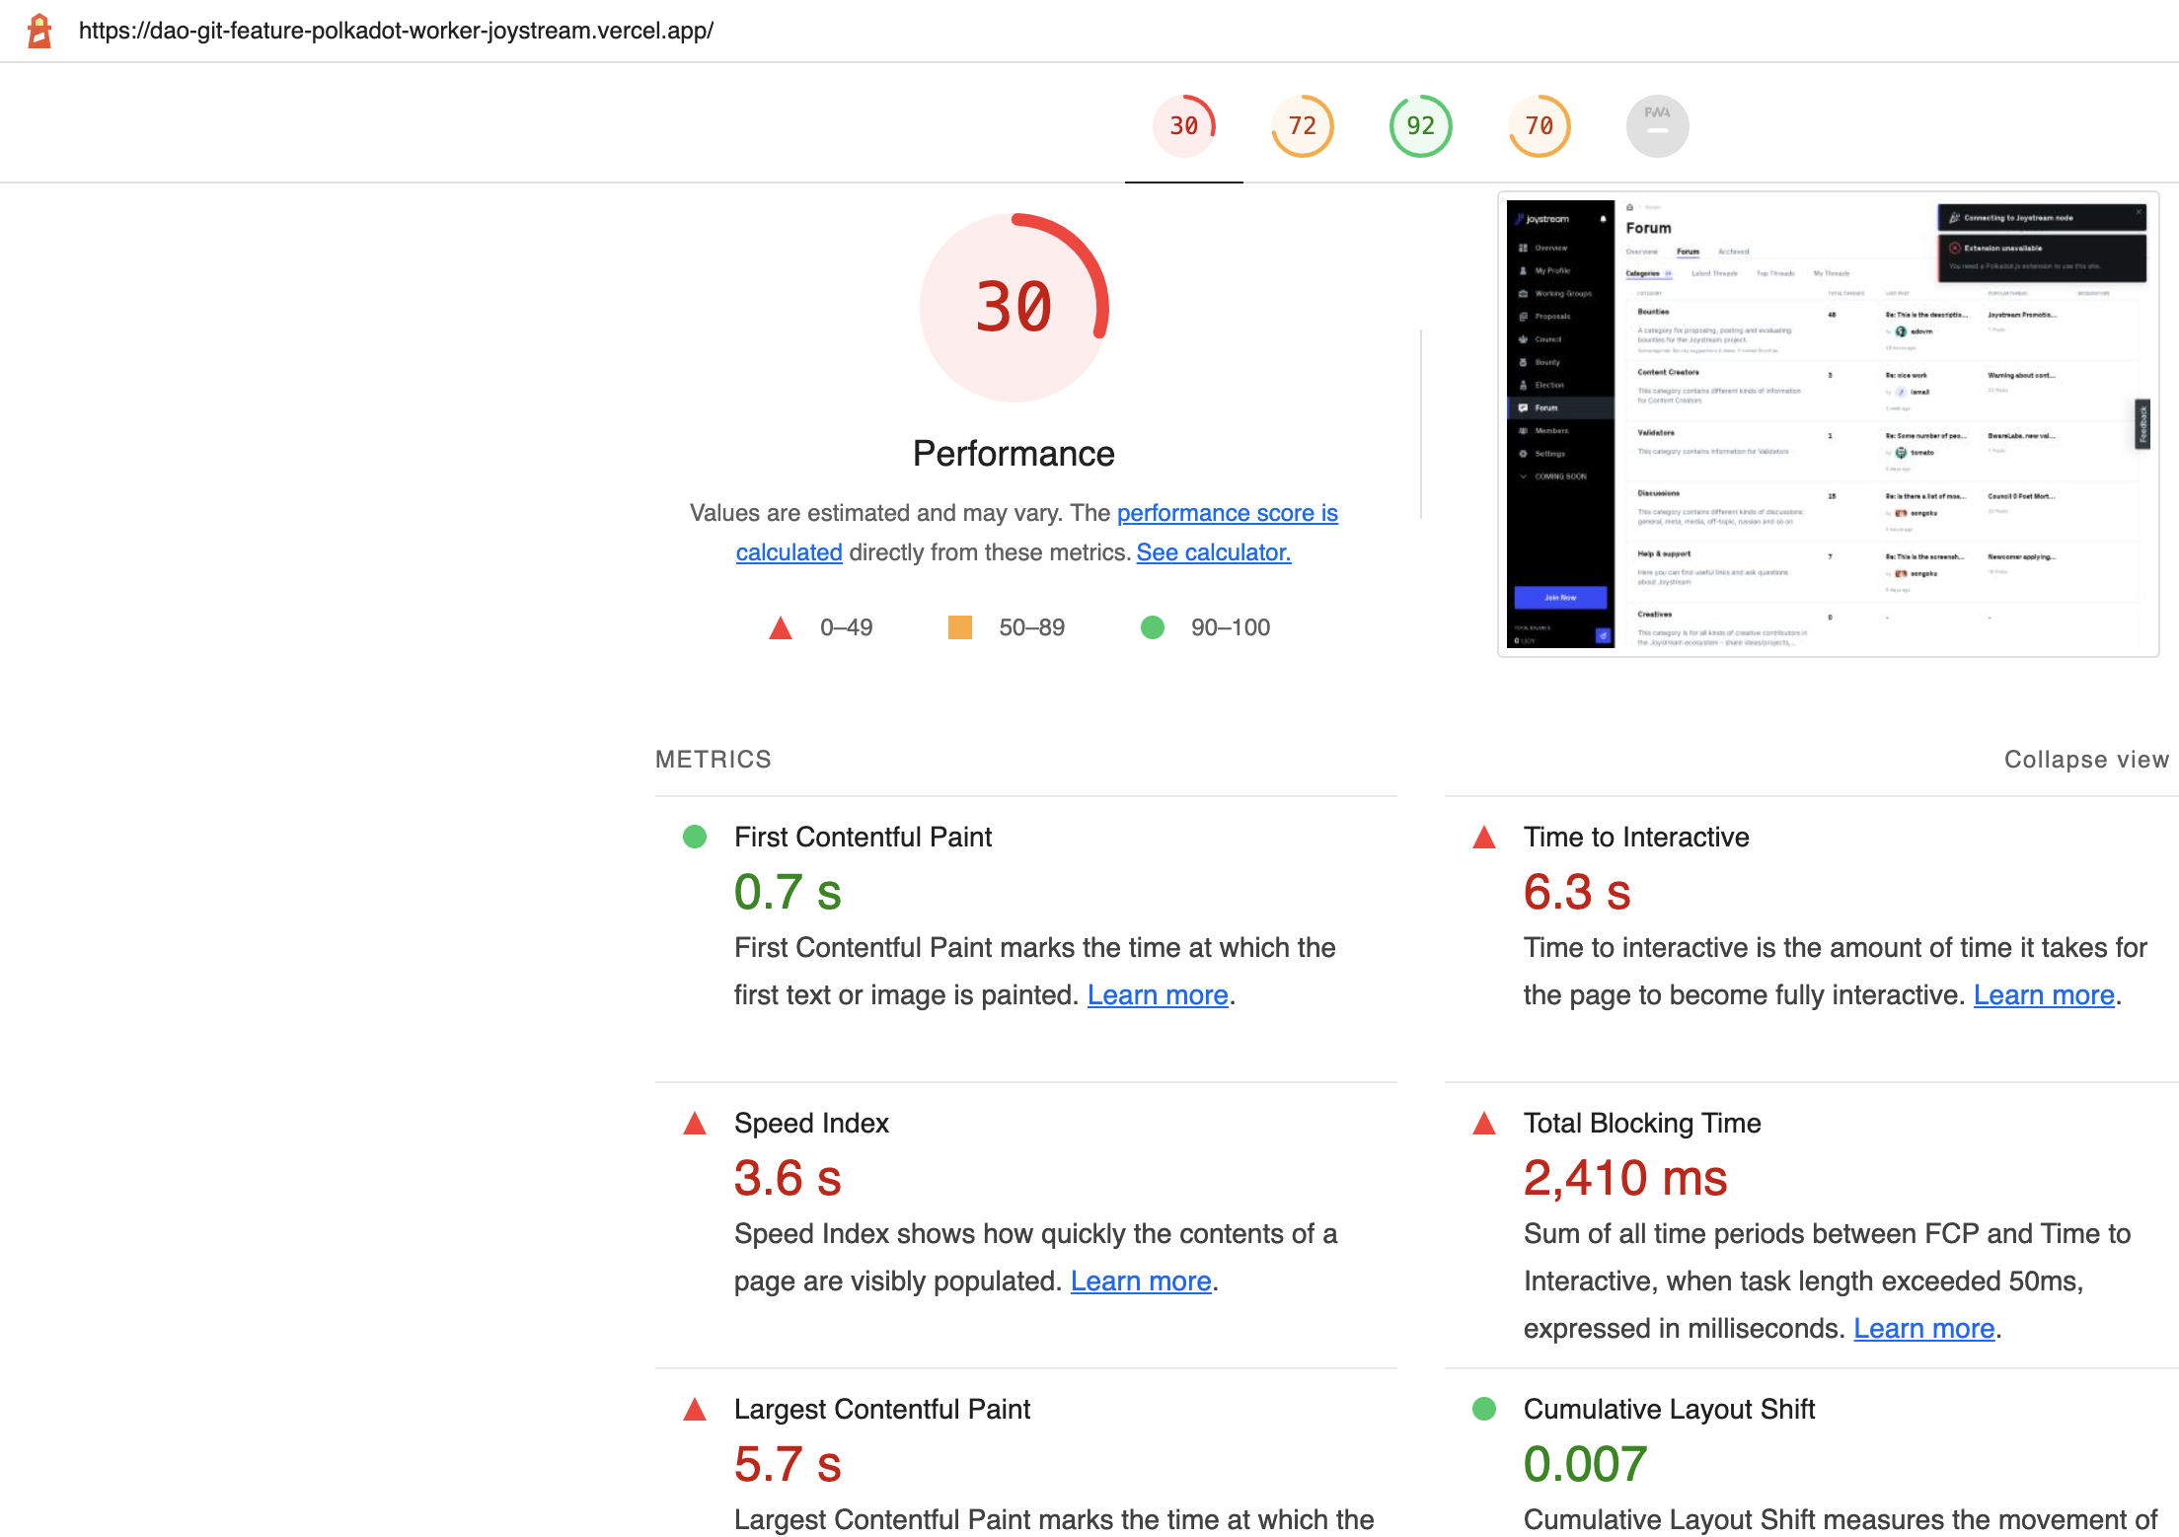Click the red triangle beside Largest Contentful Paint
Image resolution: width=2179 pixels, height=1537 pixels.
pyautogui.click(x=695, y=1410)
